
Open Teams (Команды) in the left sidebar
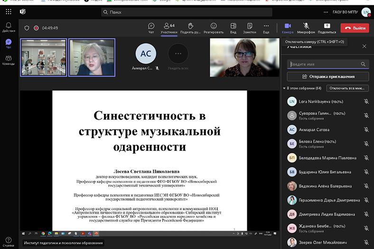pyautogui.click(x=9, y=60)
